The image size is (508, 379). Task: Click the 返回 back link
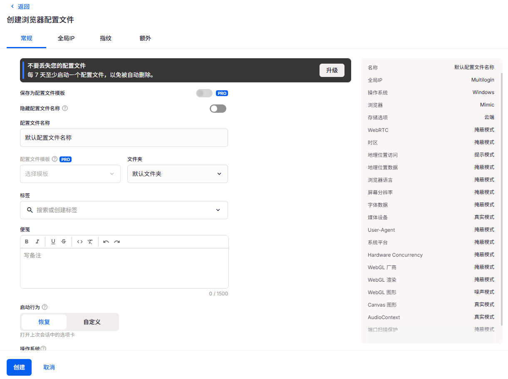click(x=24, y=6)
